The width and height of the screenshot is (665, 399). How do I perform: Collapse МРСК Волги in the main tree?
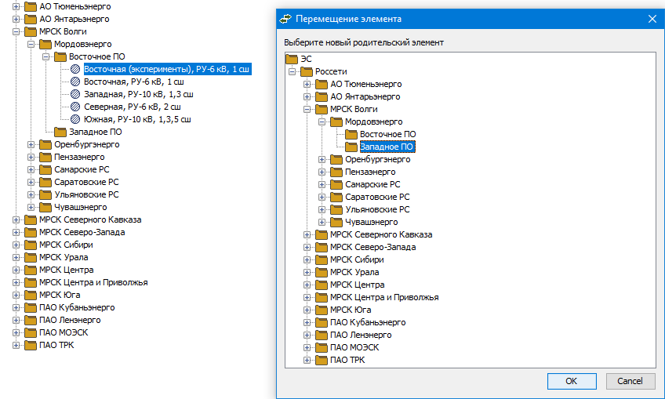(16, 31)
